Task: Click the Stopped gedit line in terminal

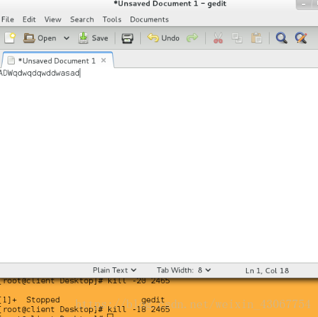Action: click(x=82, y=300)
